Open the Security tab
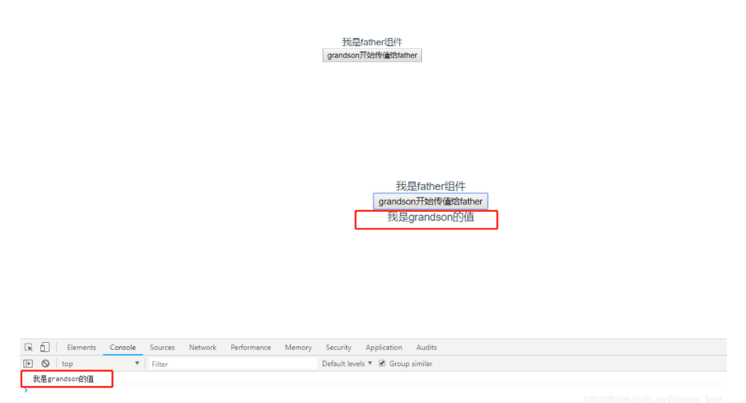This screenshot has width=746, height=403. pyautogui.click(x=338, y=347)
